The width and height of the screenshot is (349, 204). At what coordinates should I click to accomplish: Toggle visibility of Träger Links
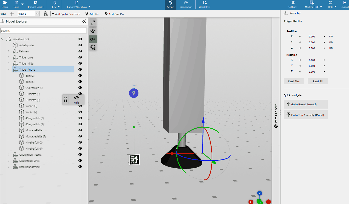click(80, 57)
